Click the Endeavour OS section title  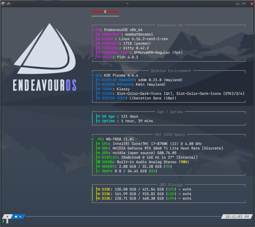tap(170, 25)
